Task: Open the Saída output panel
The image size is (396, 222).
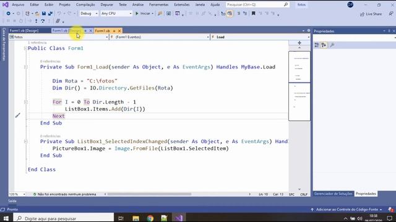Action: click(12, 201)
